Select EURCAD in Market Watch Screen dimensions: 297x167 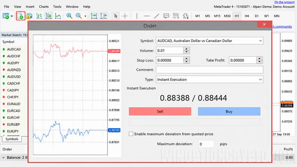(x=14, y=111)
